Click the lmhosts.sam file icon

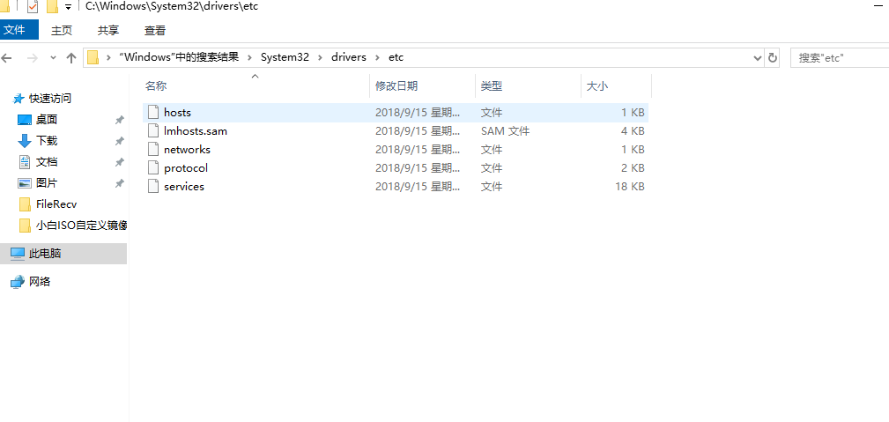tap(152, 131)
